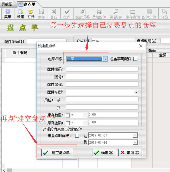Click the 配件定位 toolbar icon
The image size is (170, 172).
click(x=149, y=12)
